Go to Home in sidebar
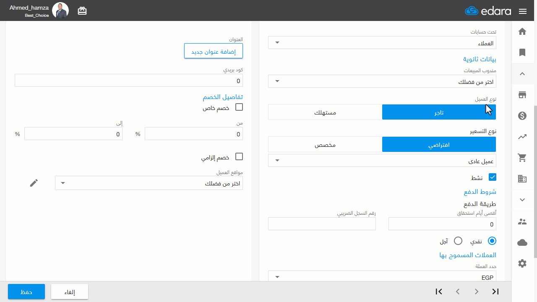The image size is (537, 302). (522, 31)
